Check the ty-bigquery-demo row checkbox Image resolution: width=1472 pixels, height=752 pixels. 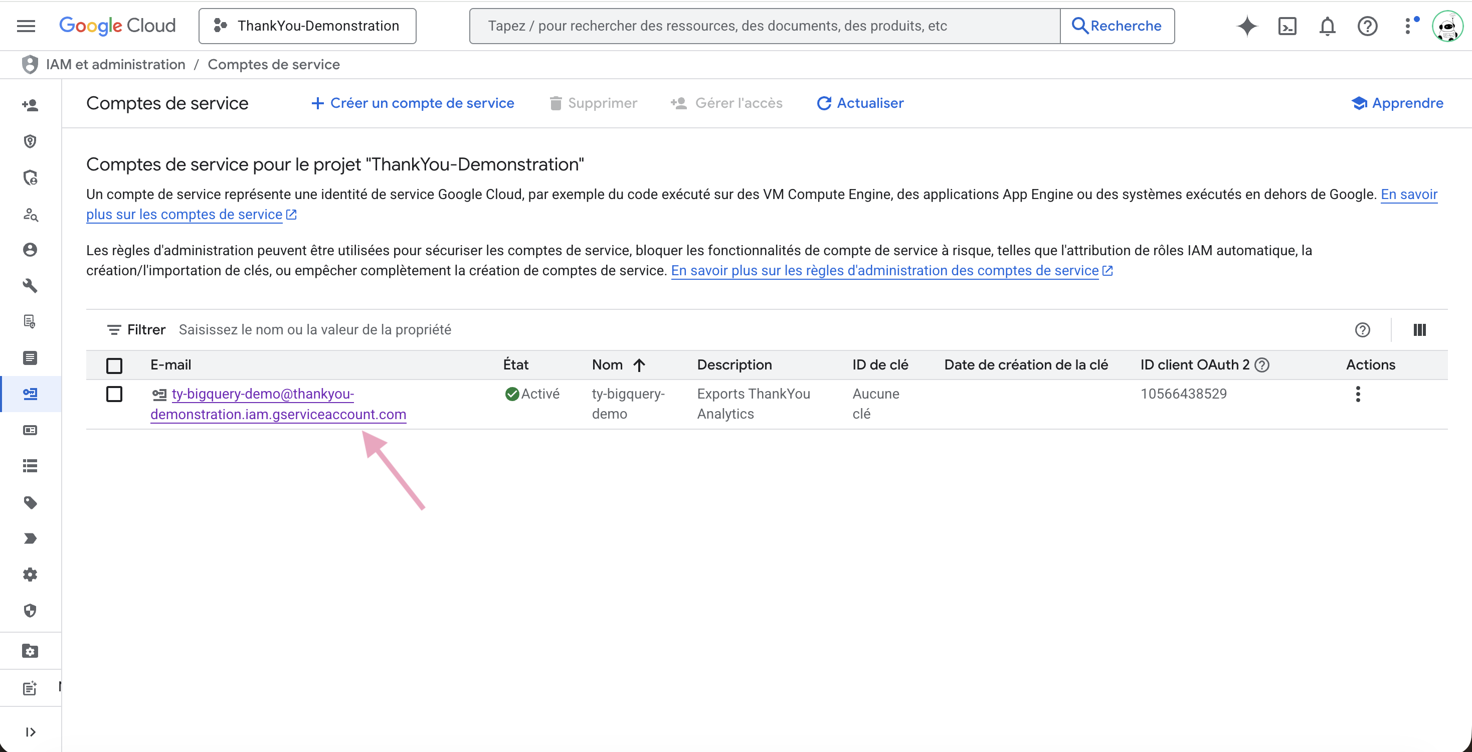(114, 394)
